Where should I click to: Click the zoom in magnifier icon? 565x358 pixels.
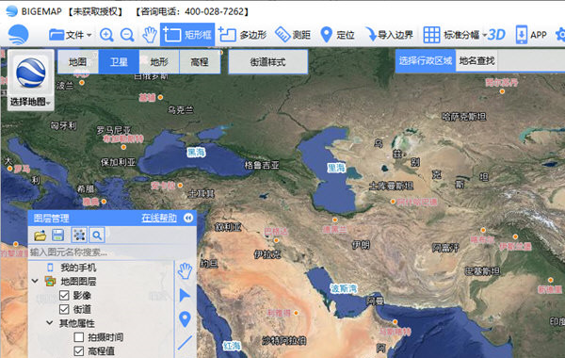106,35
